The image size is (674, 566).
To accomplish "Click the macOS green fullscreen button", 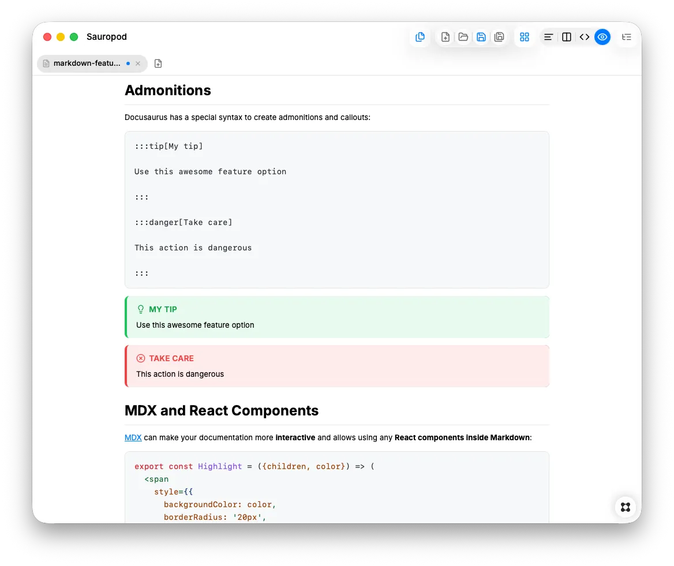I will [x=74, y=37].
